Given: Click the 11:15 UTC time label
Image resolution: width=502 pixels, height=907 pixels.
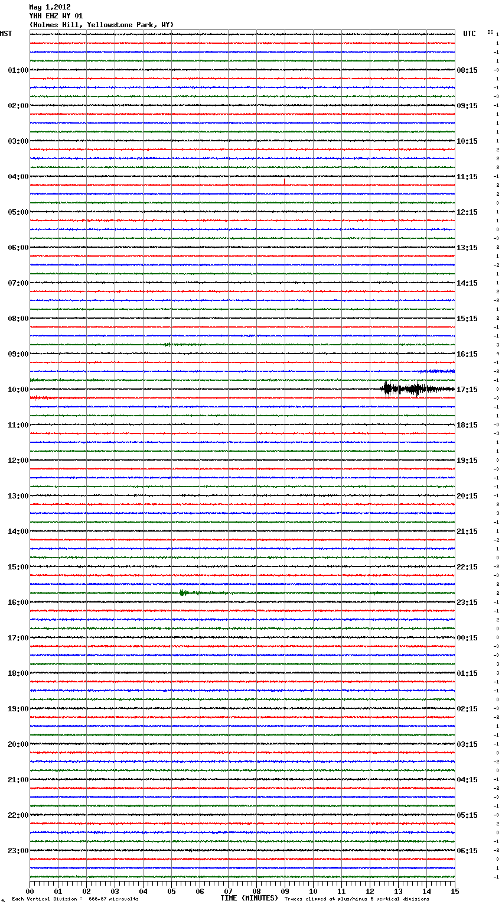Looking at the screenshot, I should (x=467, y=177).
